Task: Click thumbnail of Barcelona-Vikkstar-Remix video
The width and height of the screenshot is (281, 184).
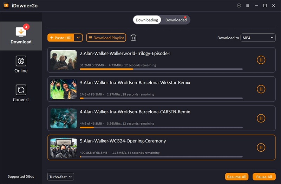Action: [x=64, y=89]
